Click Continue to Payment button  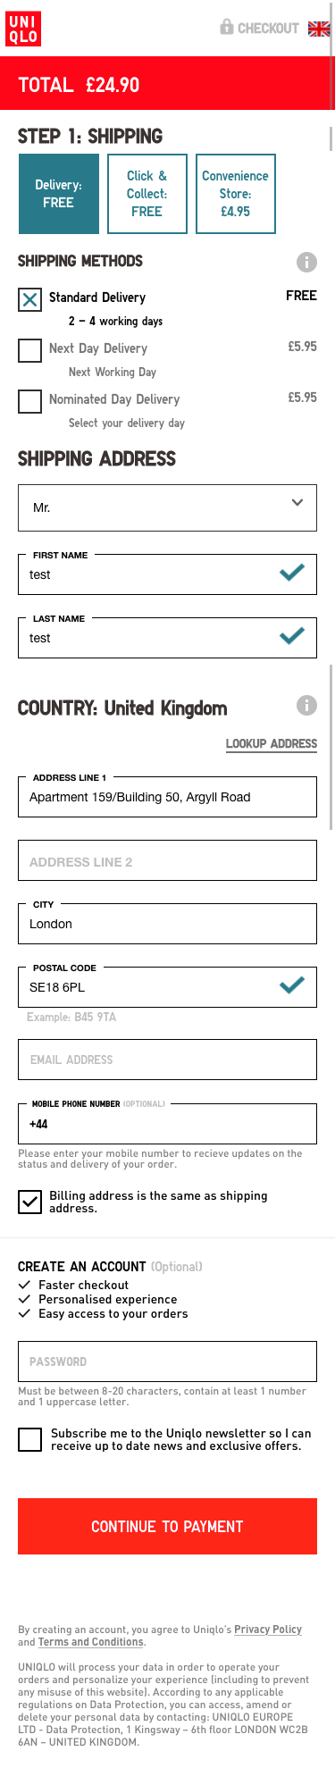pos(167,1526)
